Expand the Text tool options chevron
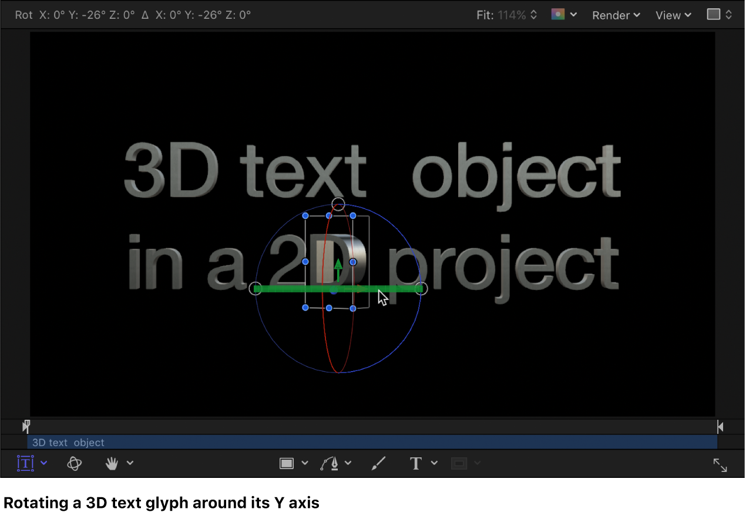The width and height of the screenshot is (746, 519). [x=435, y=463]
